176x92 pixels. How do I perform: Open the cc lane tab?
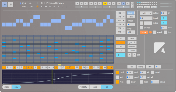coord(107,87)
